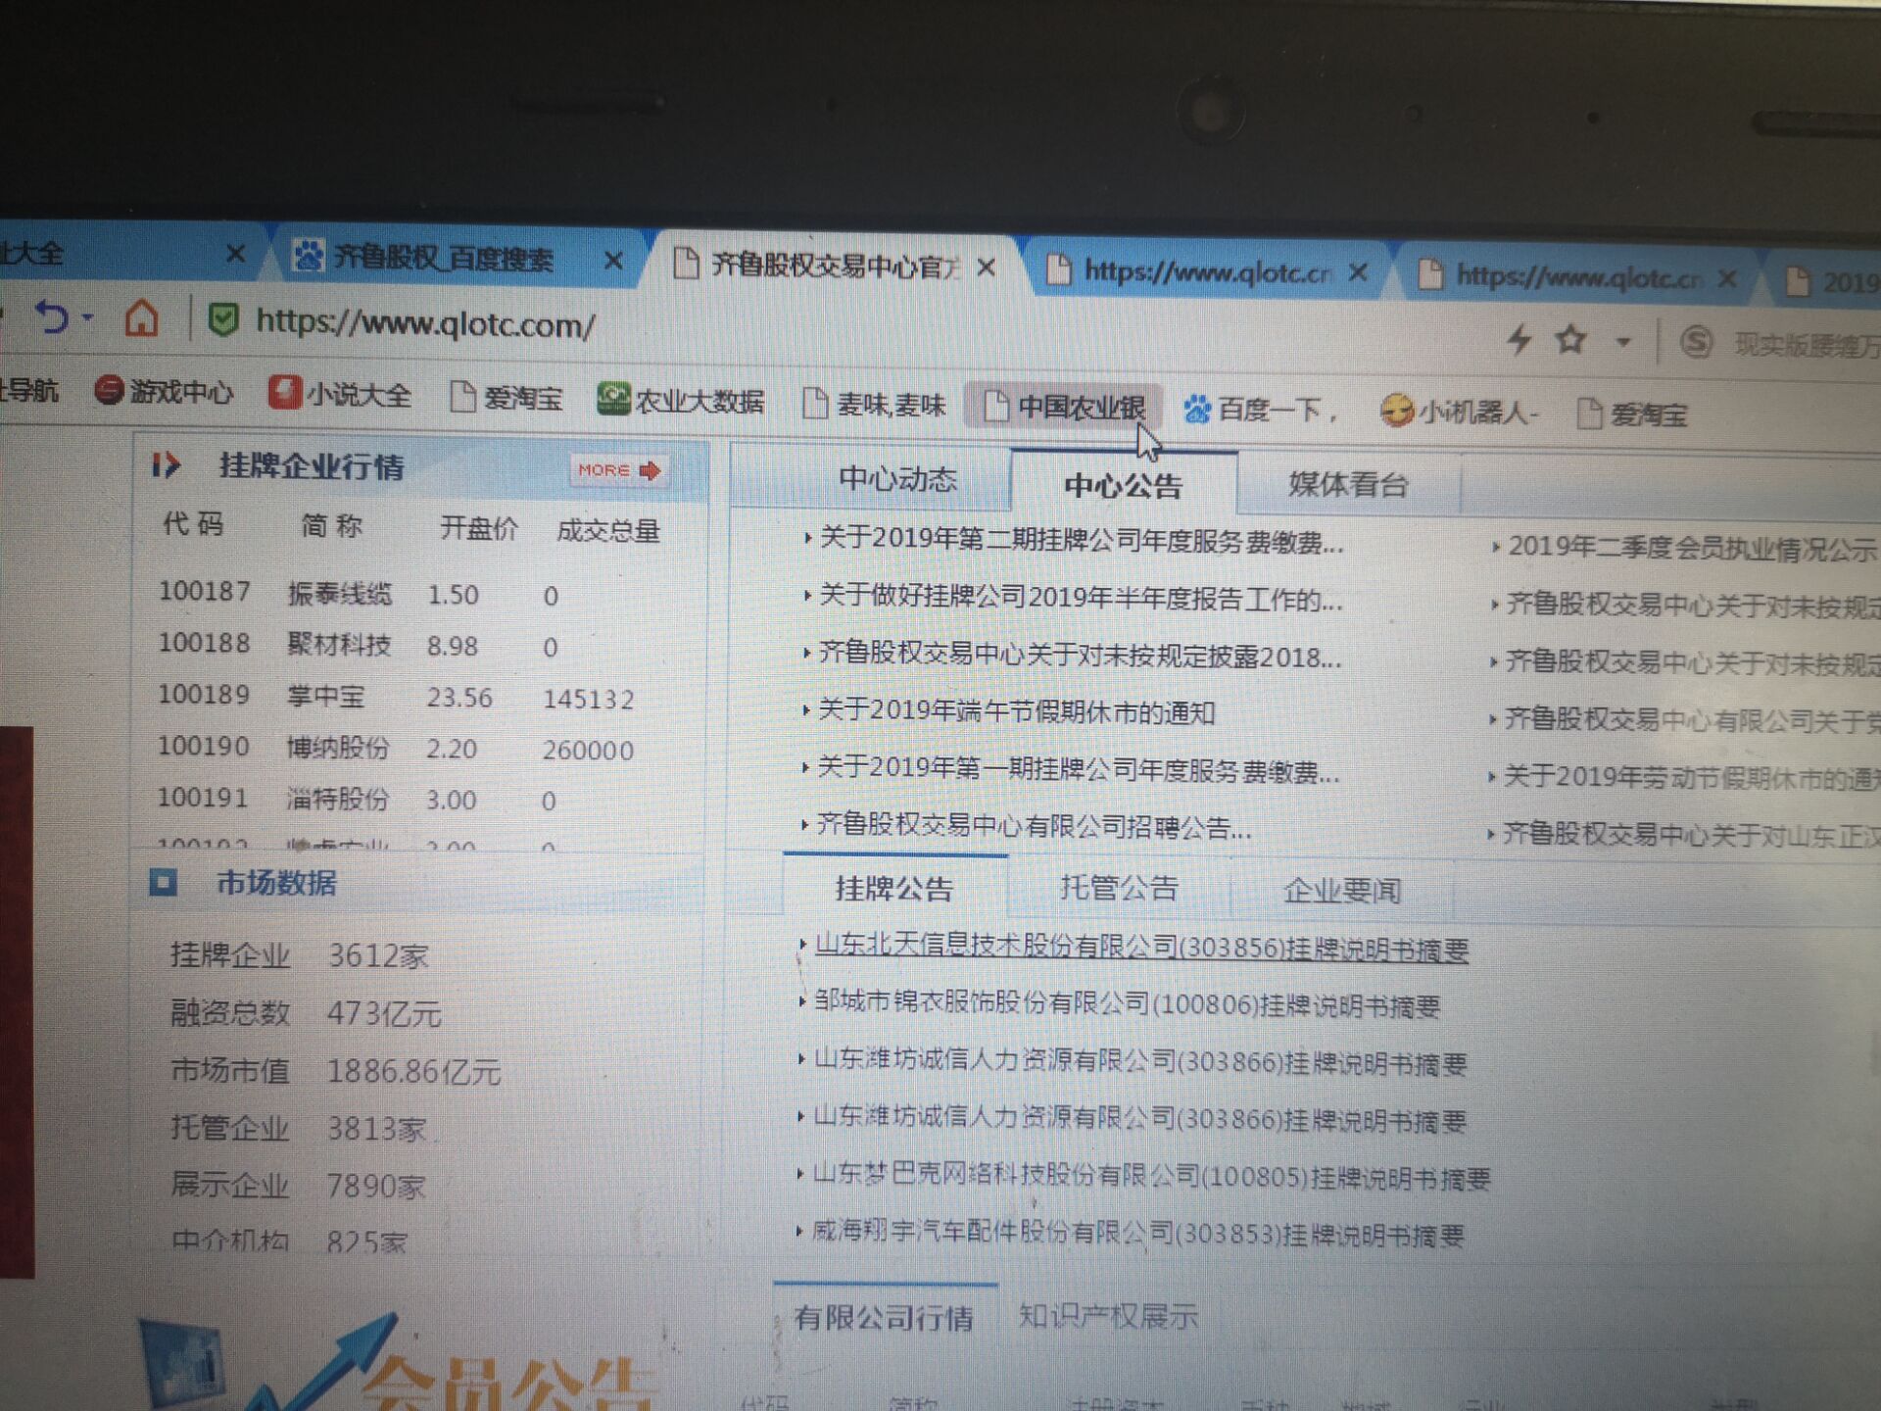Open 邹城市锦衣服饰股份有限公司(100806) prospectus link

tap(1127, 1004)
